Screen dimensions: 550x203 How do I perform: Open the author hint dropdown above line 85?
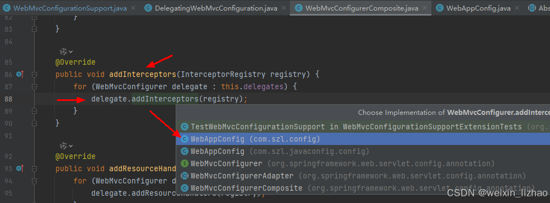(66, 52)
